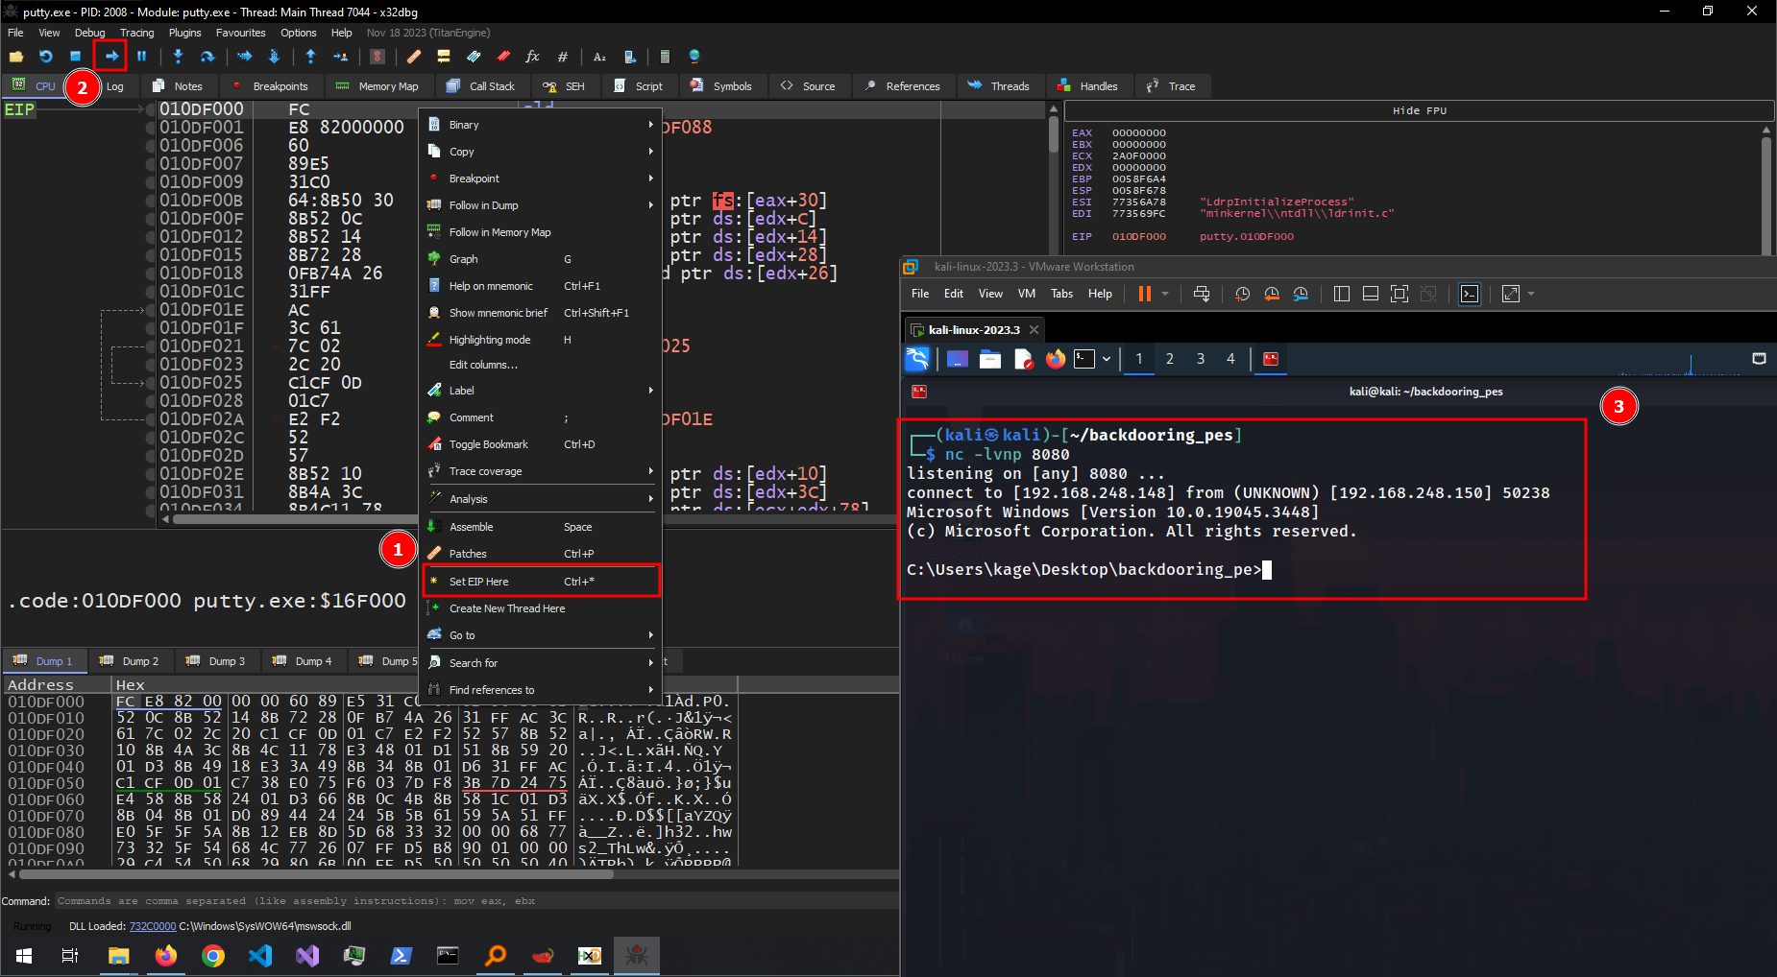Click the Step Over icon
The width and height of the screenshot is (1777, 977).
click(207, 57)
